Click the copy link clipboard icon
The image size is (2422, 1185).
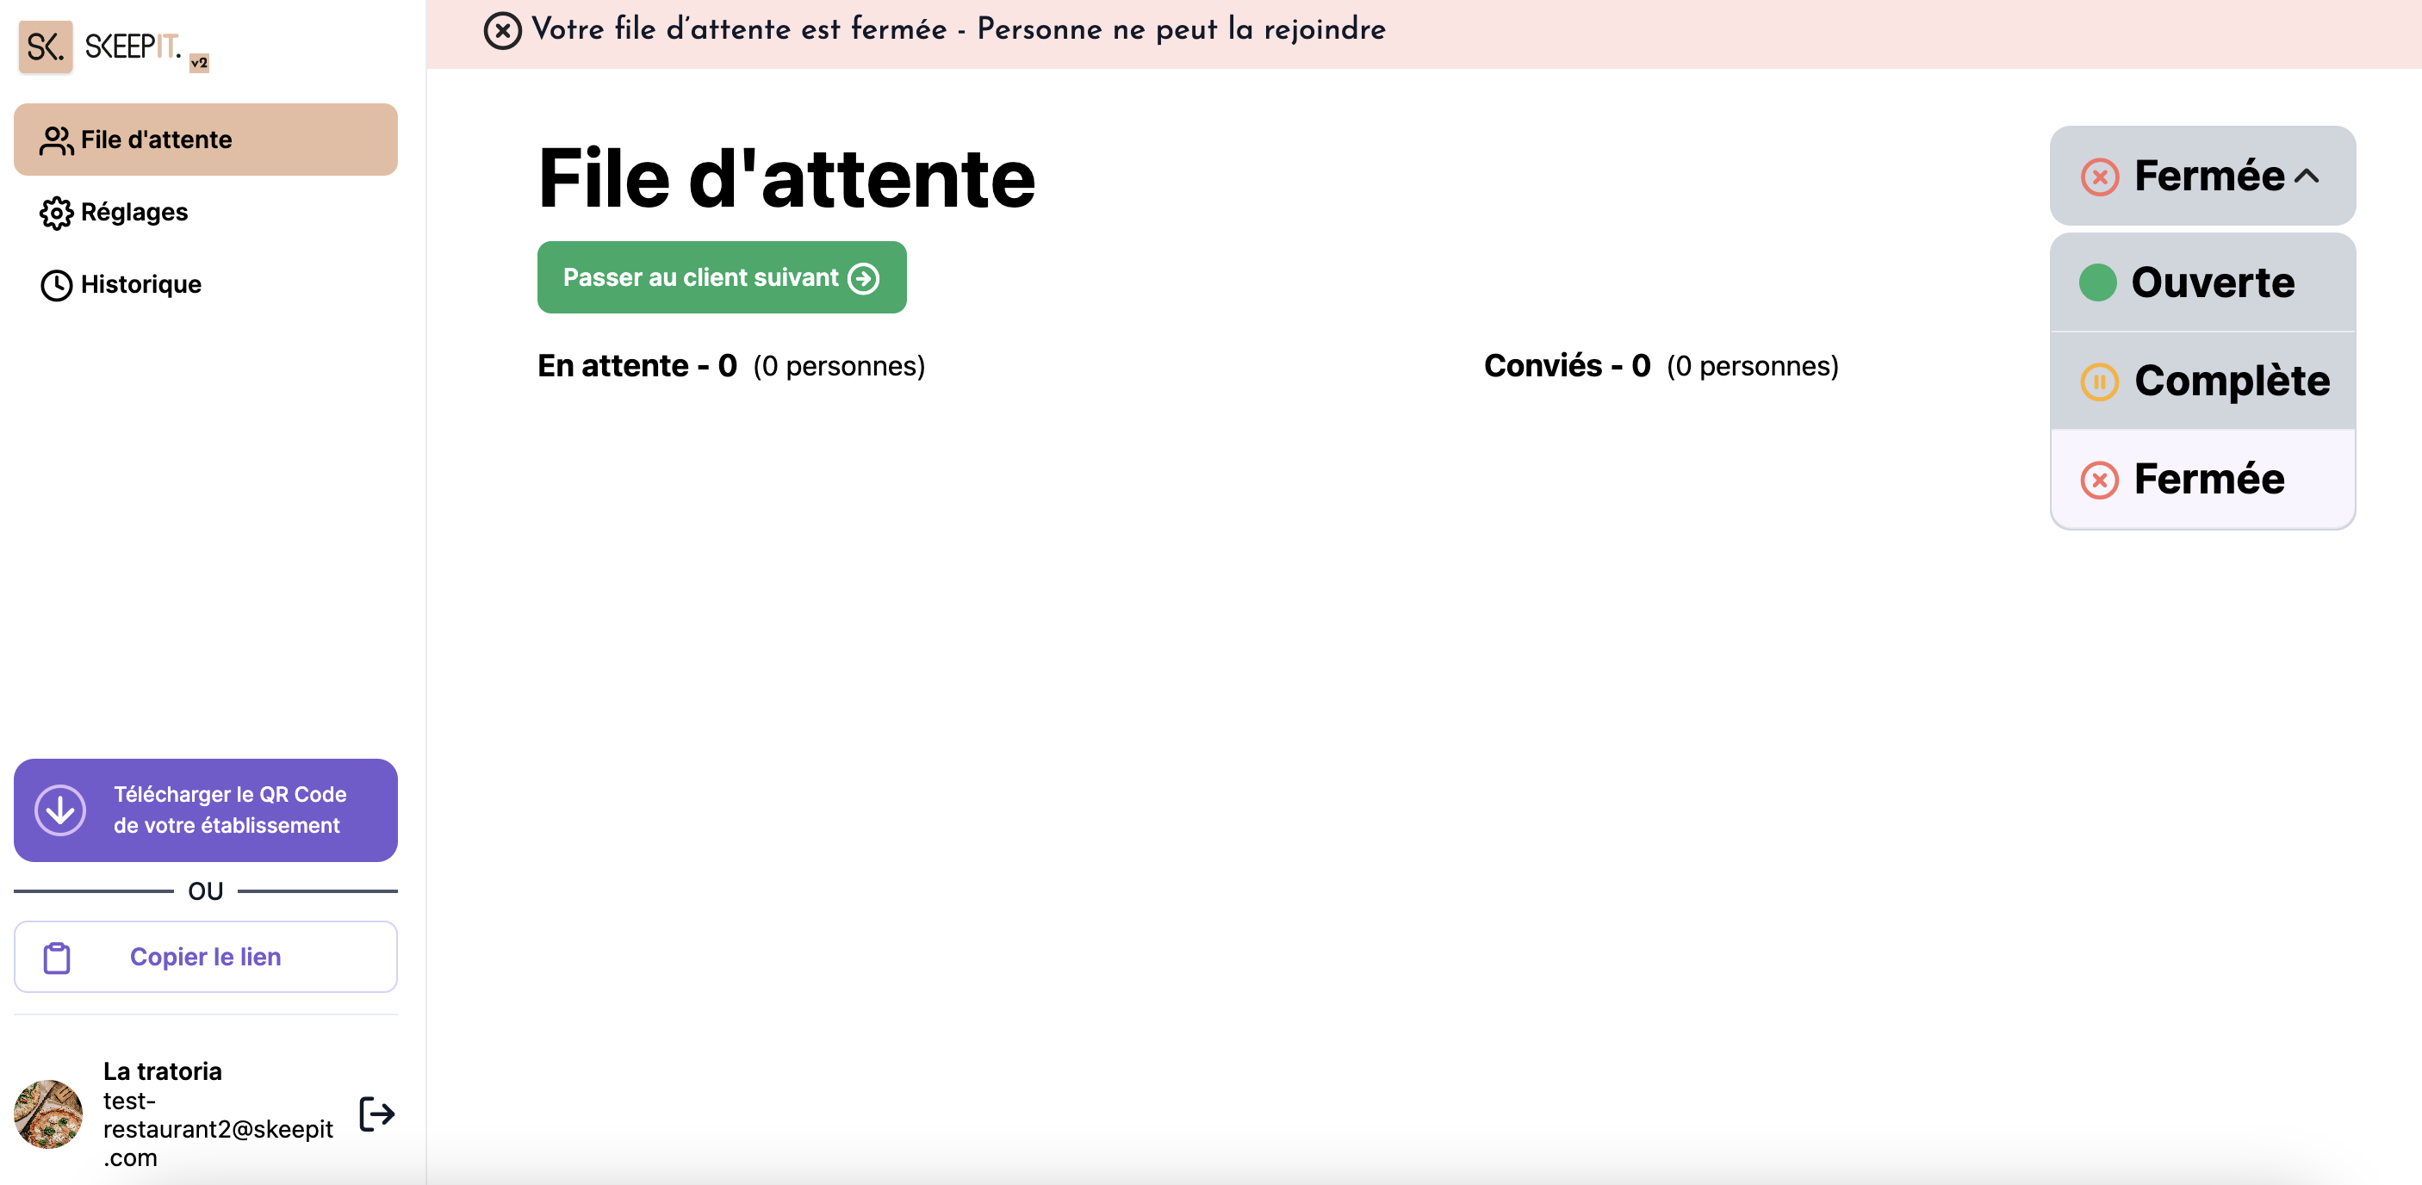(x=57, y=956)
